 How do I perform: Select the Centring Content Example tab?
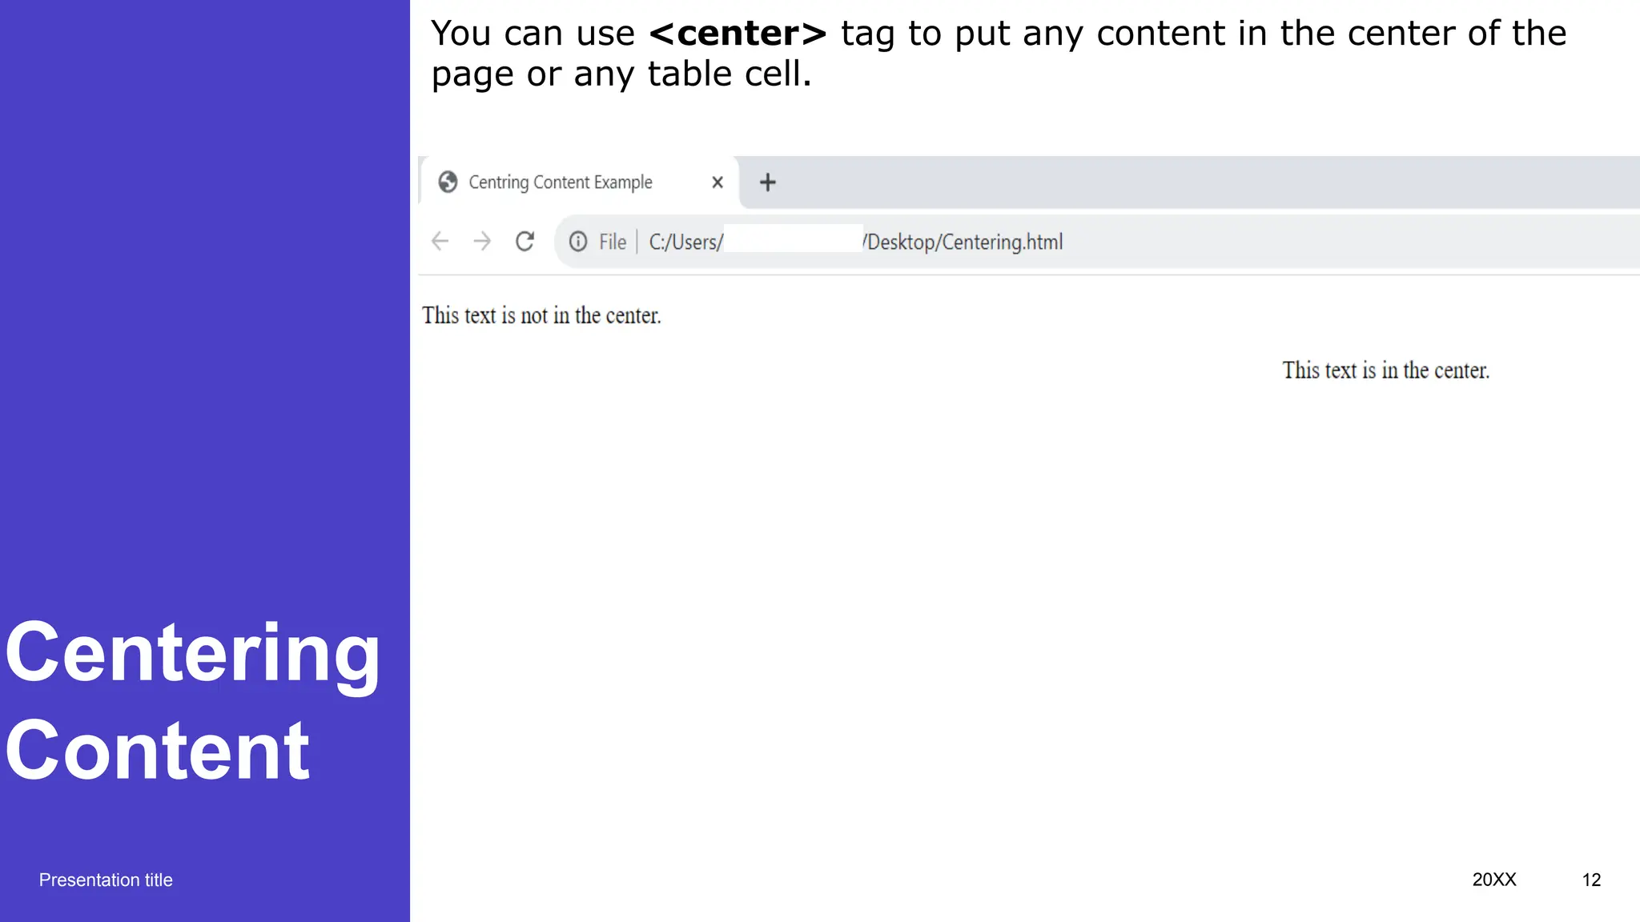click(x=580, y=182)
